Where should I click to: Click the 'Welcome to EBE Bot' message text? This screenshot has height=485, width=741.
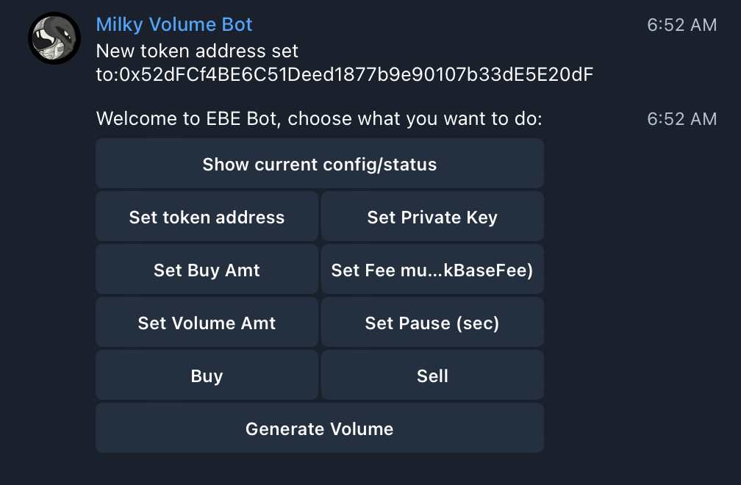pos(187,119)
